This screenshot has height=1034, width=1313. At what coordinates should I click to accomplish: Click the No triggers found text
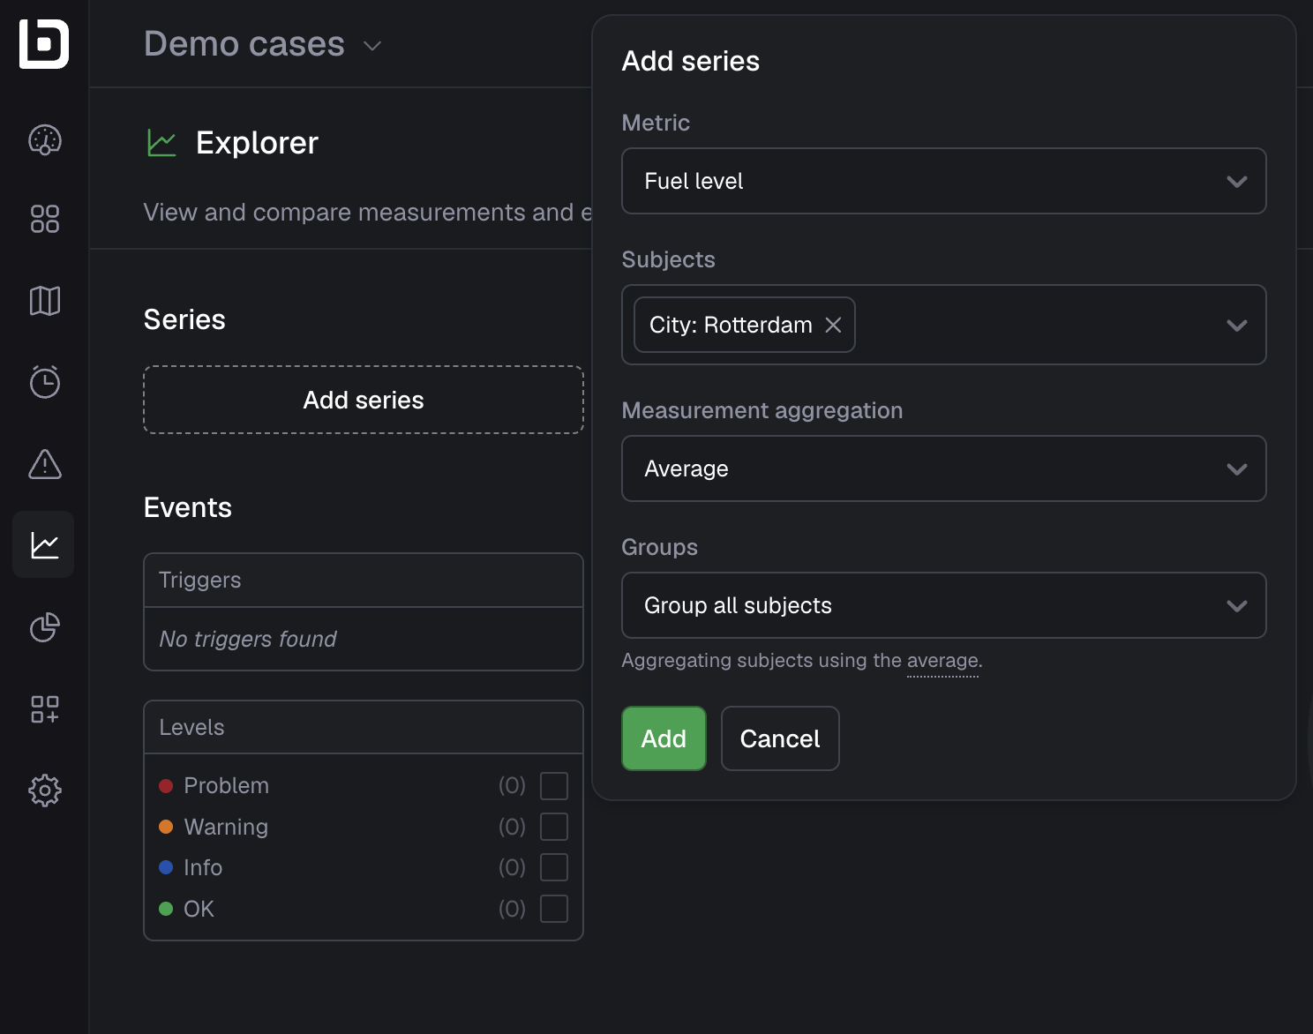pos(248,639)
